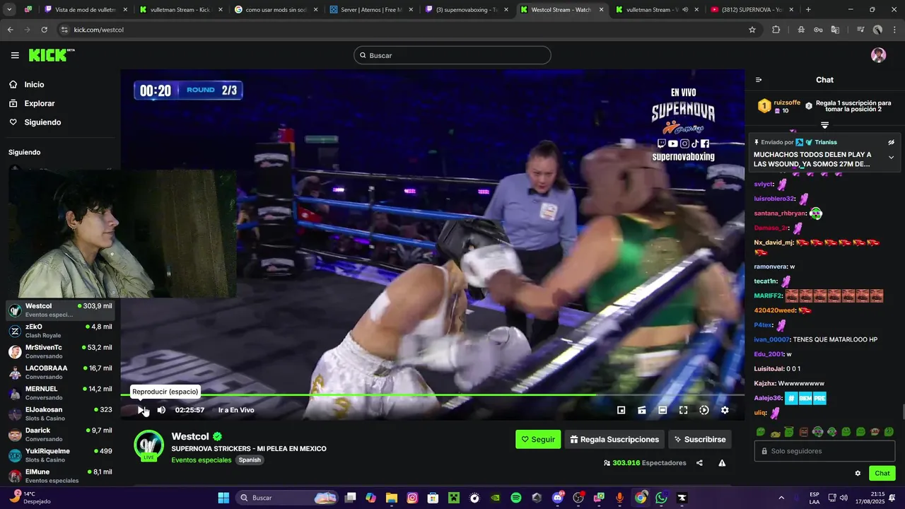Open the mini player icon
The image size is (905, 509).
[x=621, y=410]
